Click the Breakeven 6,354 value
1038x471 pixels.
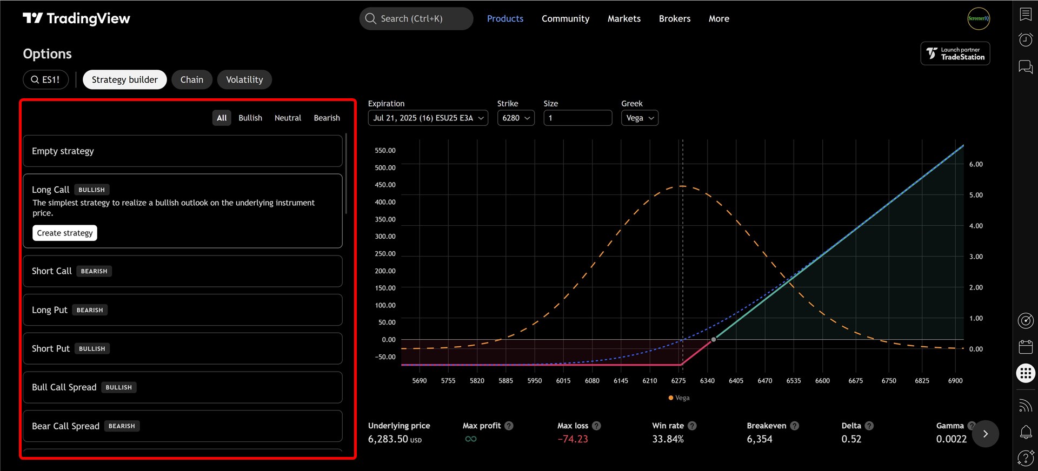tap(760, 439)
